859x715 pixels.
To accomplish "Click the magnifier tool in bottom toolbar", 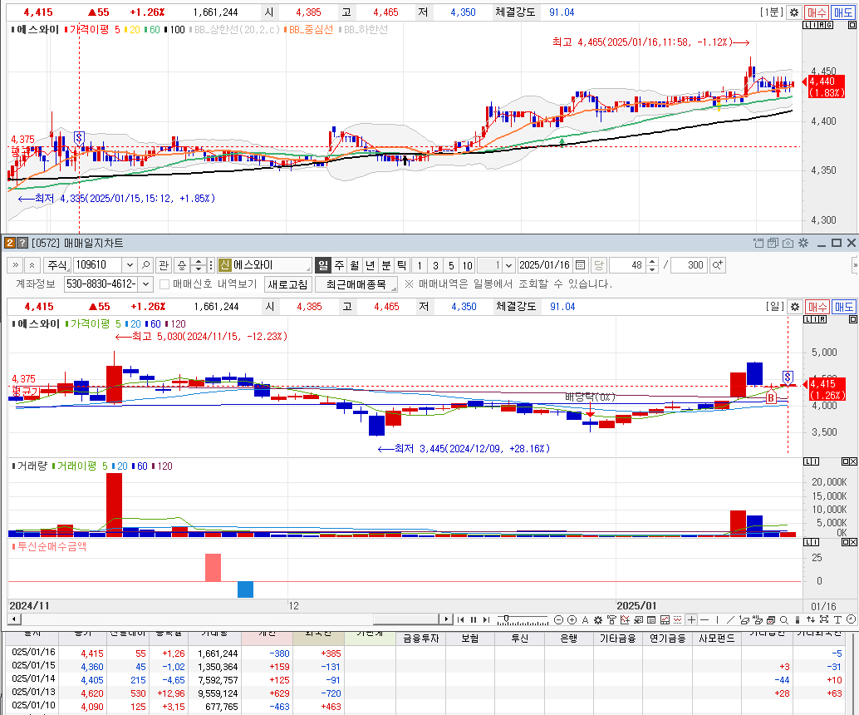I will coord(784,619).
